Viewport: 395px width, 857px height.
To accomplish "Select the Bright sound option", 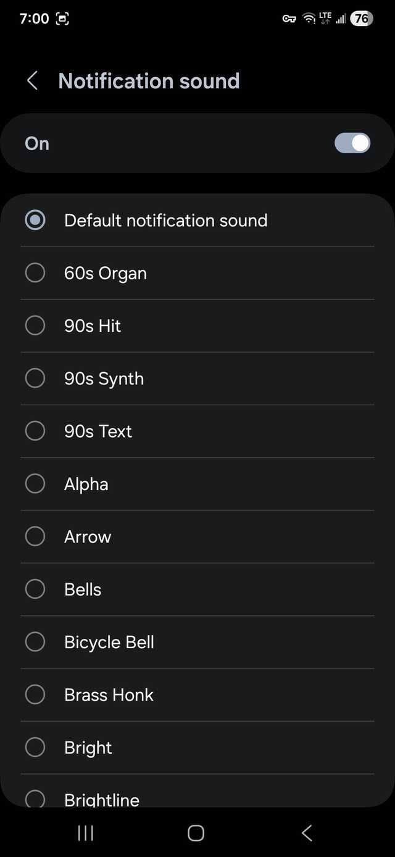I will click(35, 747).
